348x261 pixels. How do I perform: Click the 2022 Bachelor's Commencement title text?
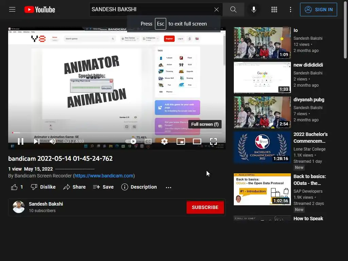310,138
